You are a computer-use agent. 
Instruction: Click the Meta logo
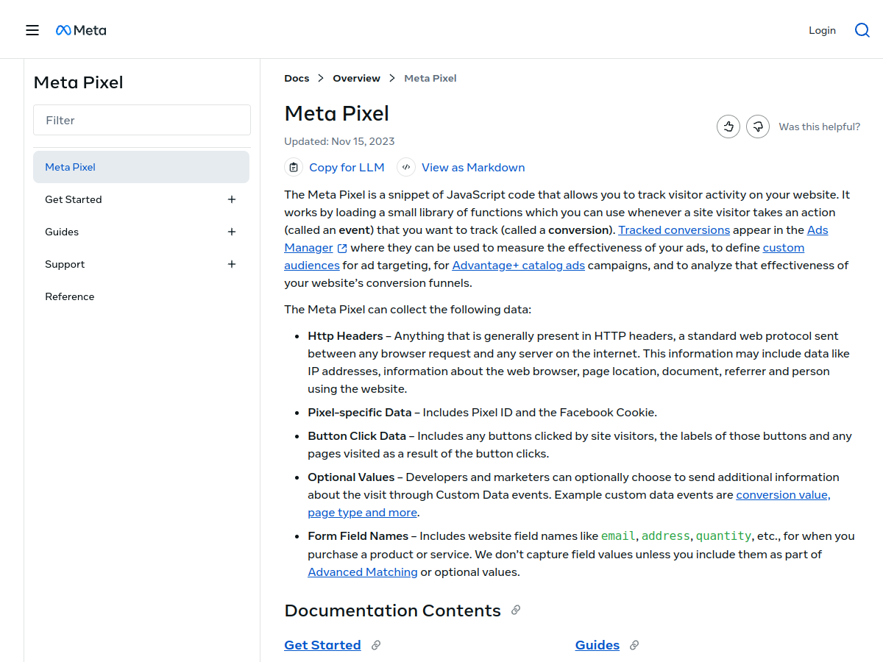81,30
